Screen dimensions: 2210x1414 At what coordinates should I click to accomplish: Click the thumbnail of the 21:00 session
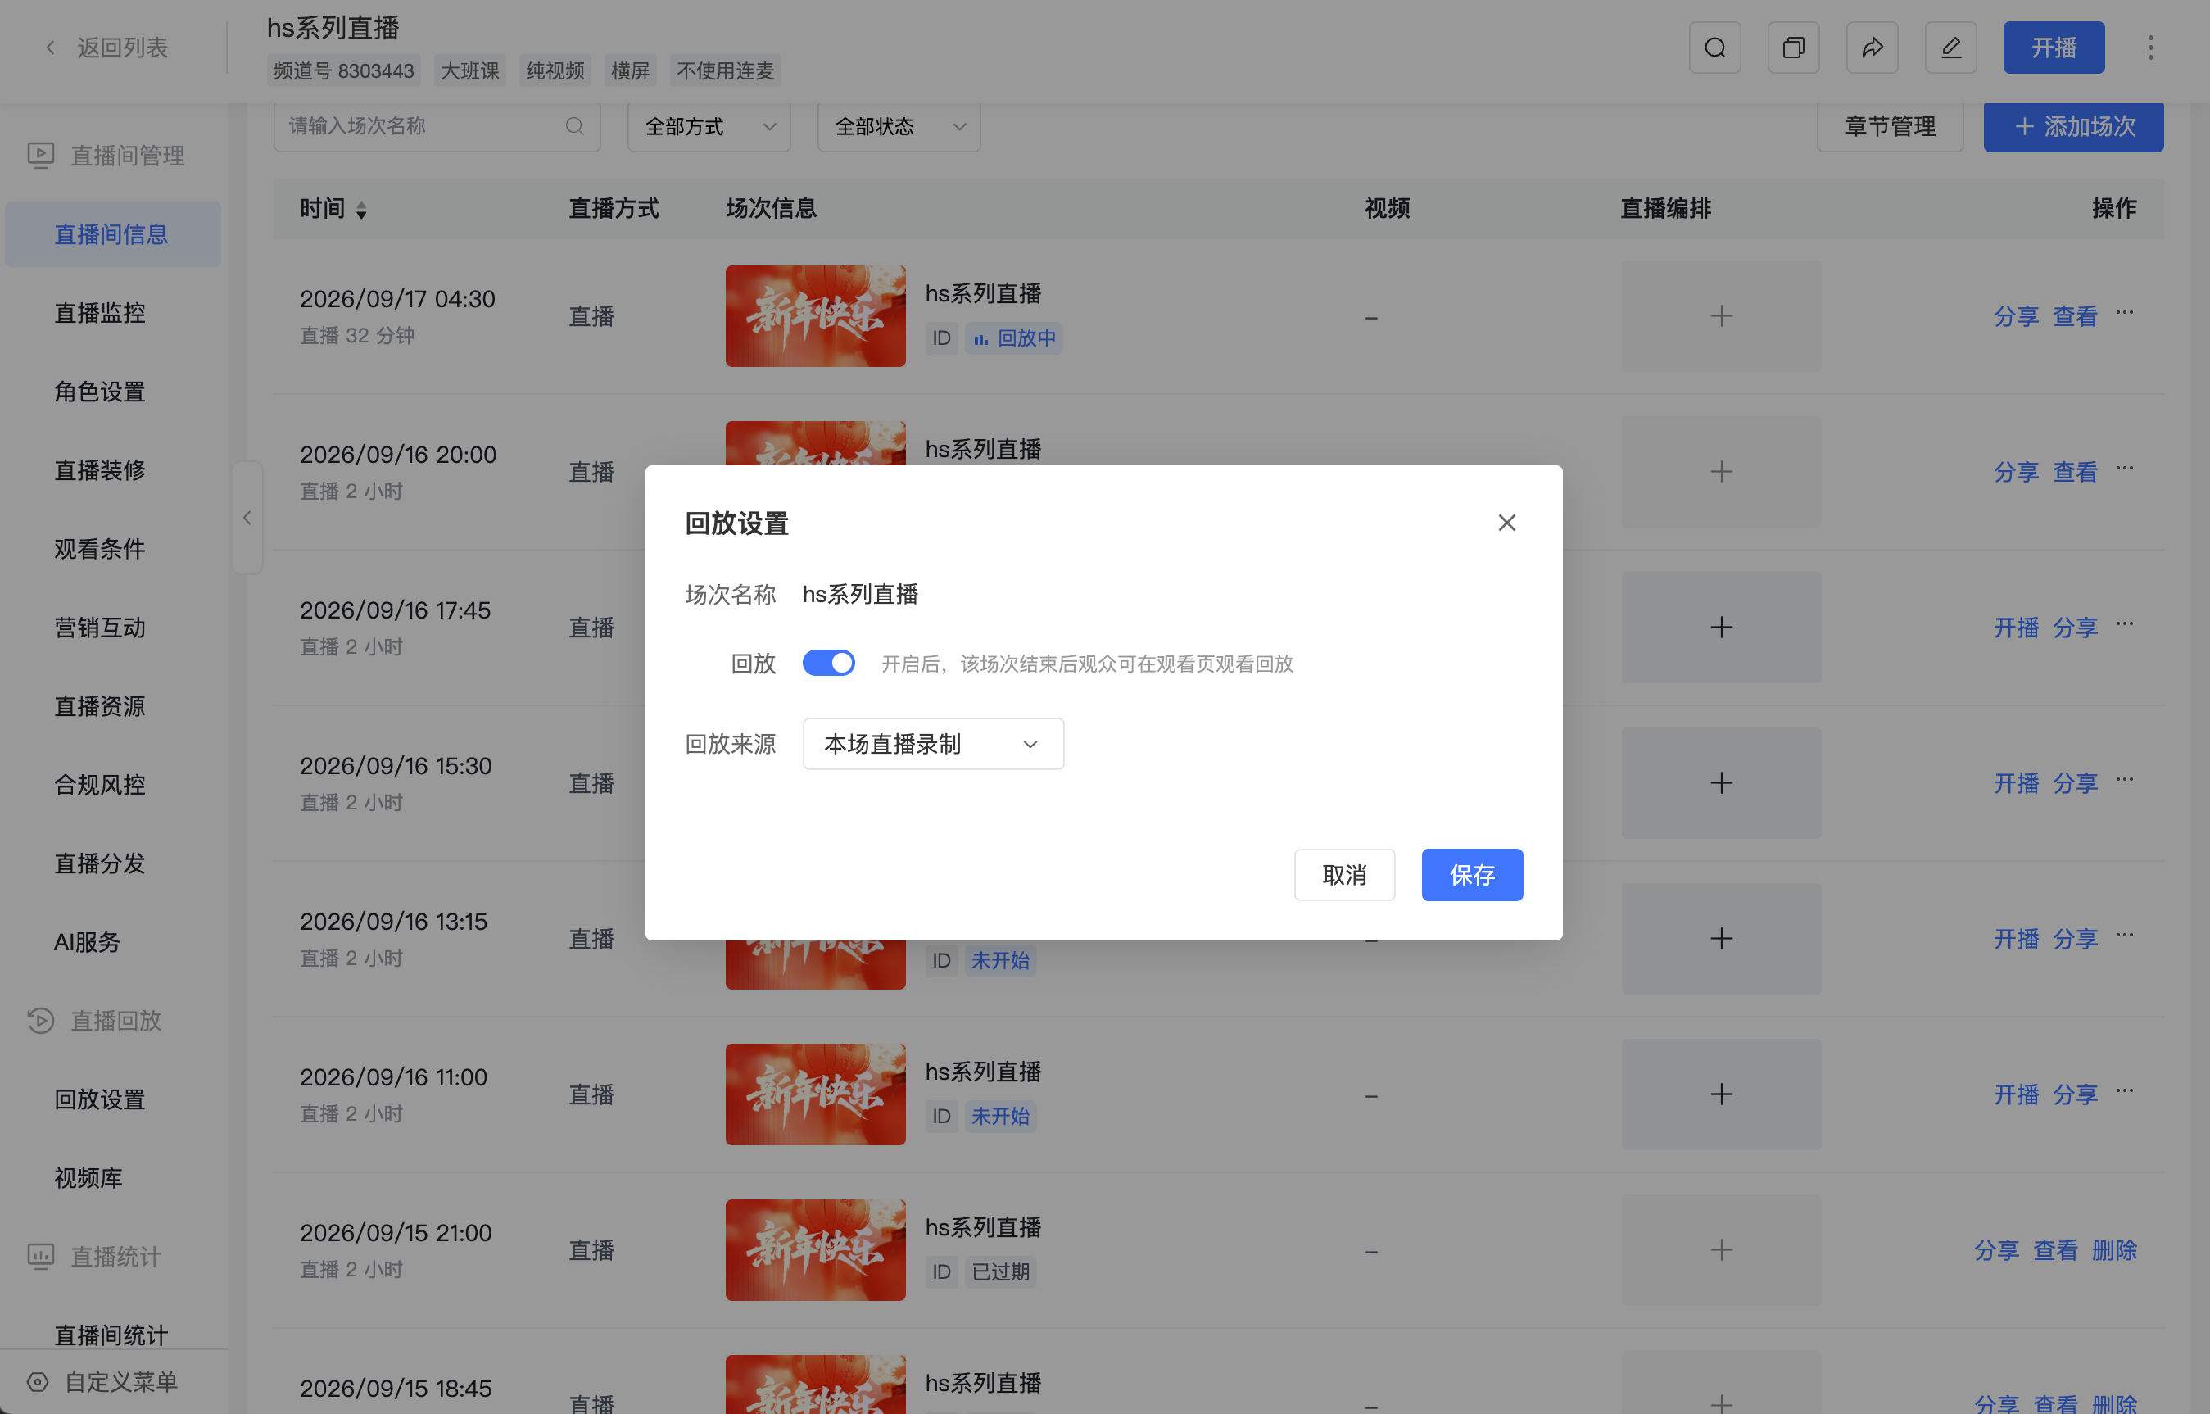coord(815,1251)
